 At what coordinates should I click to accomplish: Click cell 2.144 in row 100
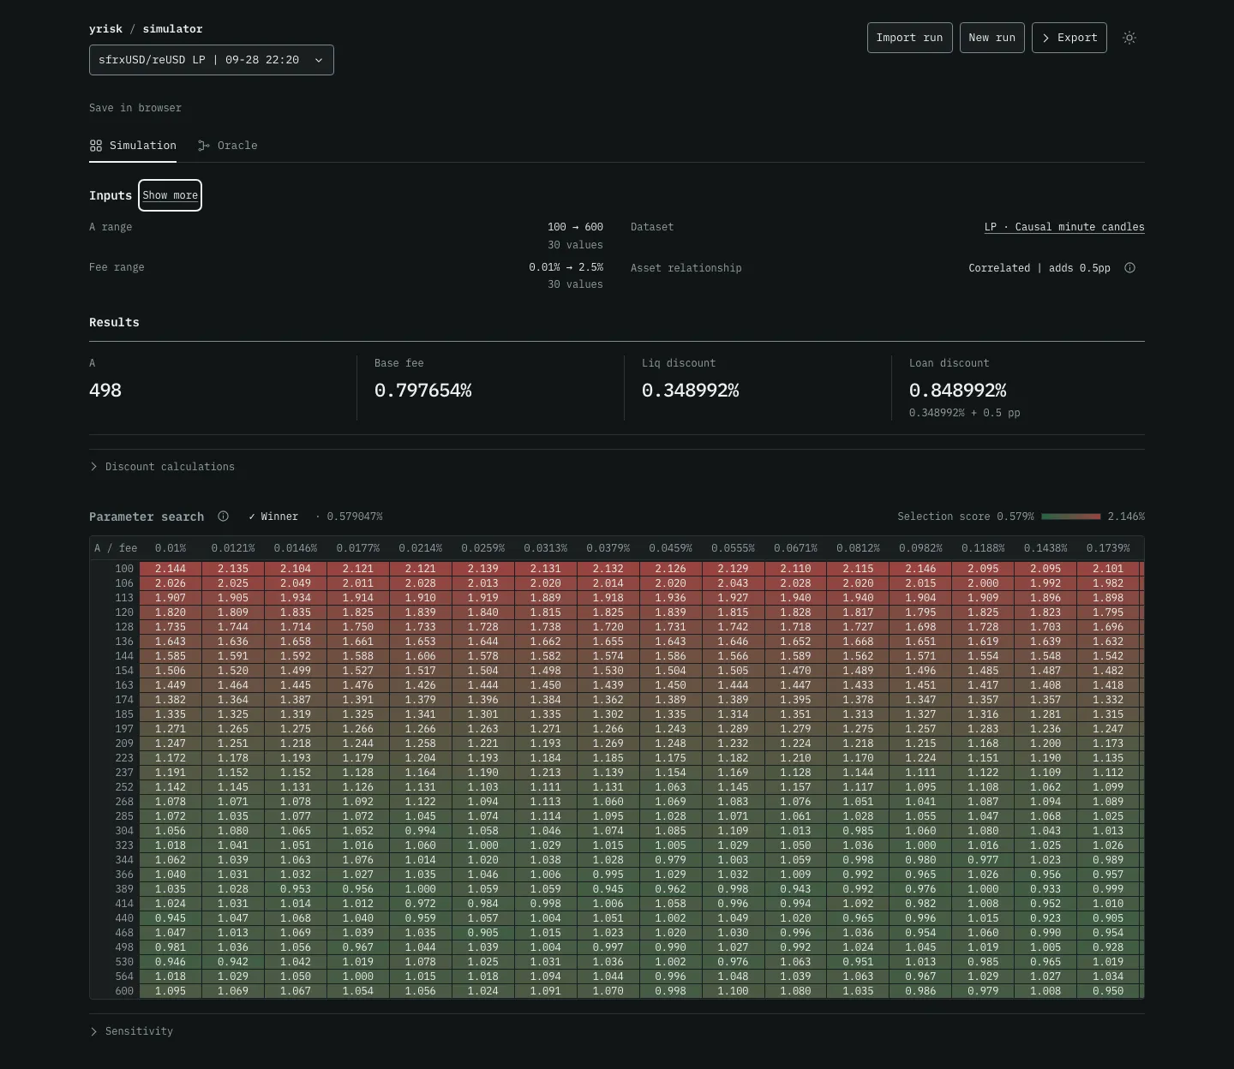pyautogui.click(x=171, y=569)
